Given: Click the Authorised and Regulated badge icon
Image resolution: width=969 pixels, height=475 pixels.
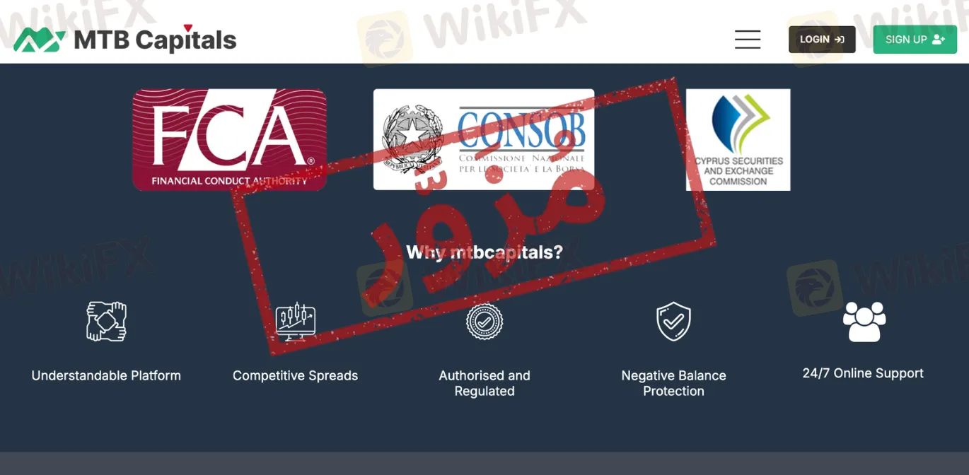Looking at the screenshot, I should pos(484,322).
